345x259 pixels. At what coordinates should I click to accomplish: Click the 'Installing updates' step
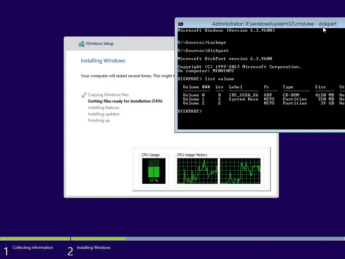pos(103,114)
